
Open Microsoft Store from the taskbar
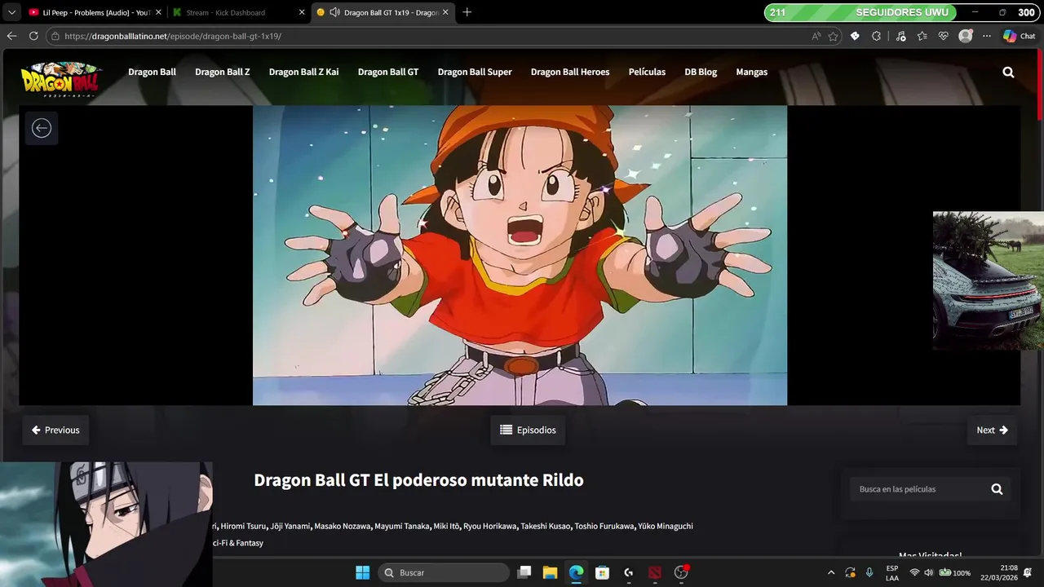[602, 572]
